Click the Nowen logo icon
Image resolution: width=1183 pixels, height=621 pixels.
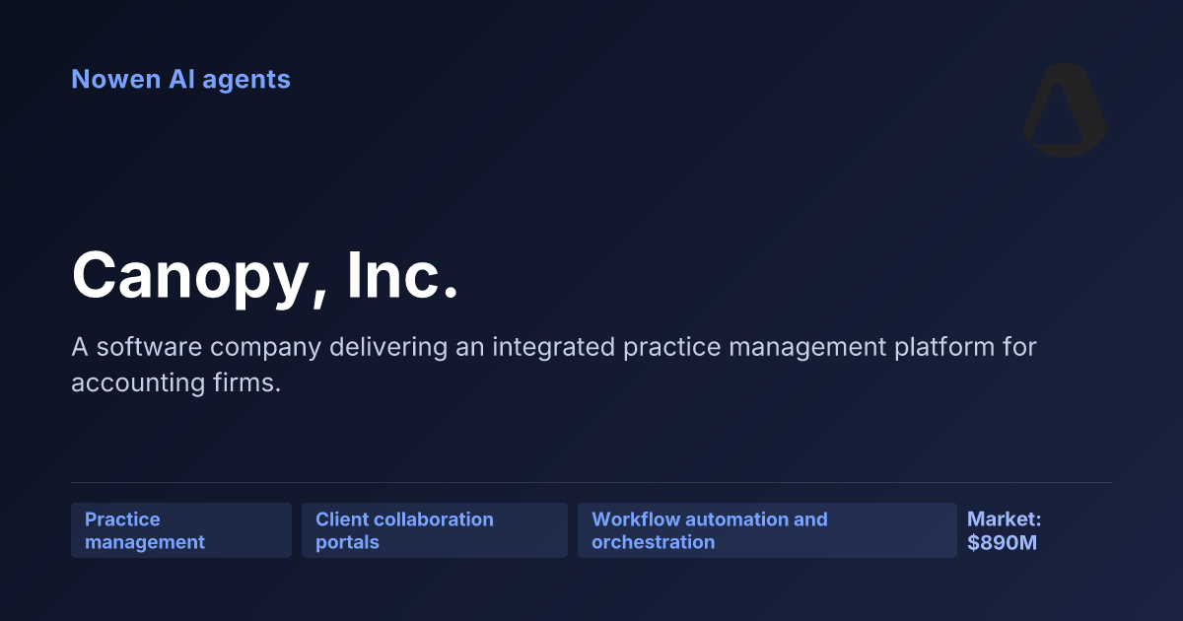[1065, 110]
